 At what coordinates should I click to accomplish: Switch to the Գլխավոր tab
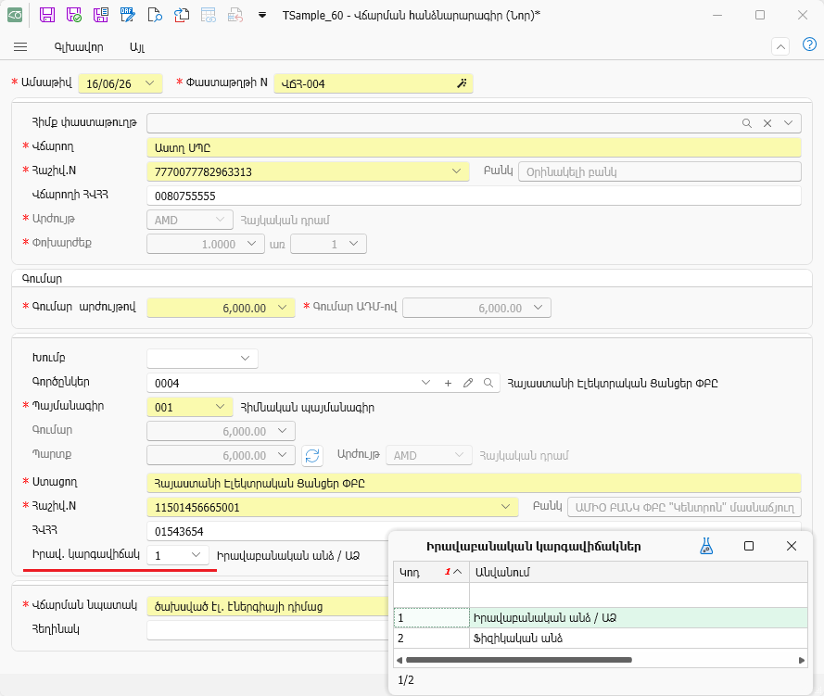point(79,46)
